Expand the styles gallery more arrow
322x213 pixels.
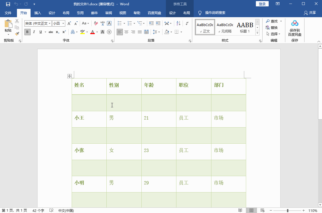tap(258, 33)
